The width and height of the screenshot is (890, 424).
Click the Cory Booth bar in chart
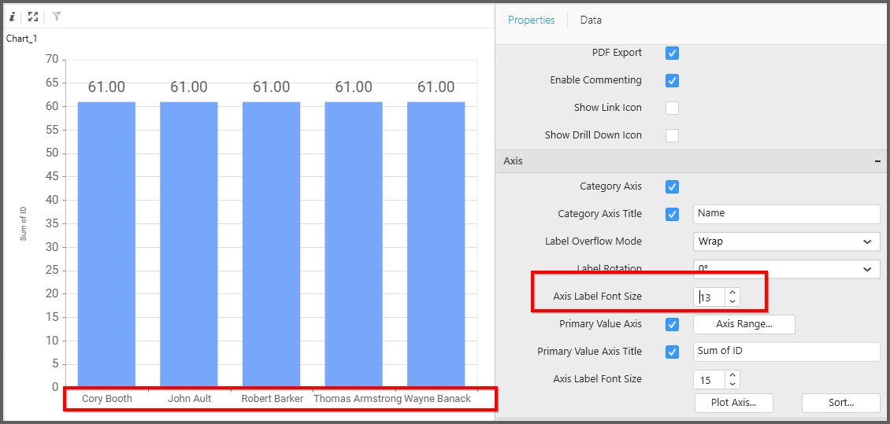click(x=106, y=244)
